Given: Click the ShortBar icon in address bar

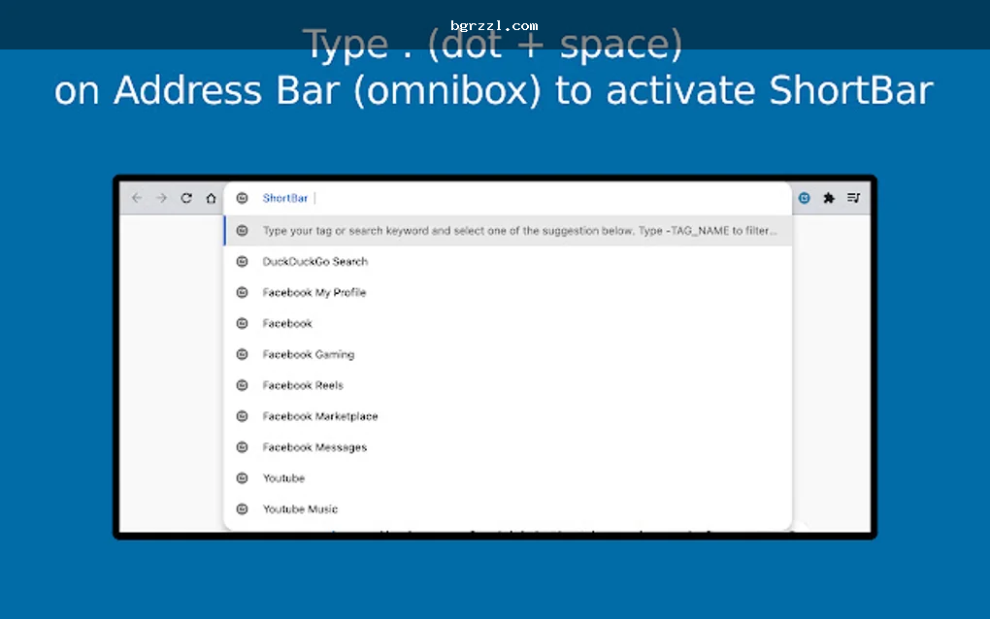Looking at the screenshot, I should pyautogui.click(x=242, y=198).
